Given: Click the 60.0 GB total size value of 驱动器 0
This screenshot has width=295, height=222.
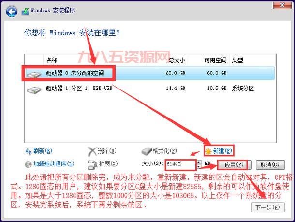Looking at the screenshot, I should coord(176,73).
